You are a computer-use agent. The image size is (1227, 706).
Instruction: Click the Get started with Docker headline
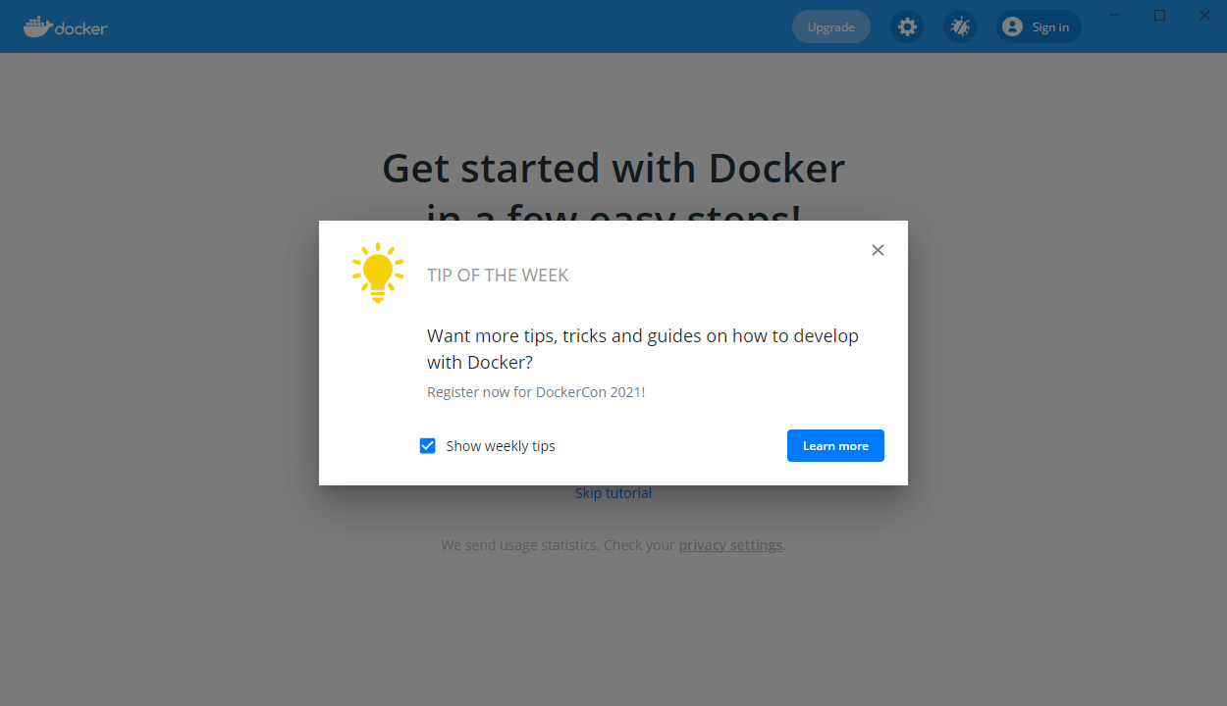pos(613,169)
